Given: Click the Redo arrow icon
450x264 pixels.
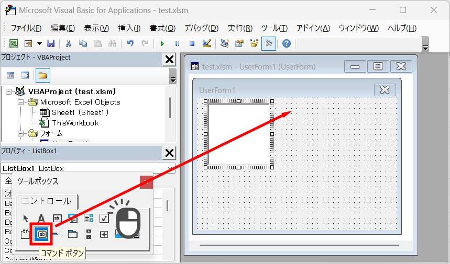Looking at the screenshot, I should click(145, 43).
